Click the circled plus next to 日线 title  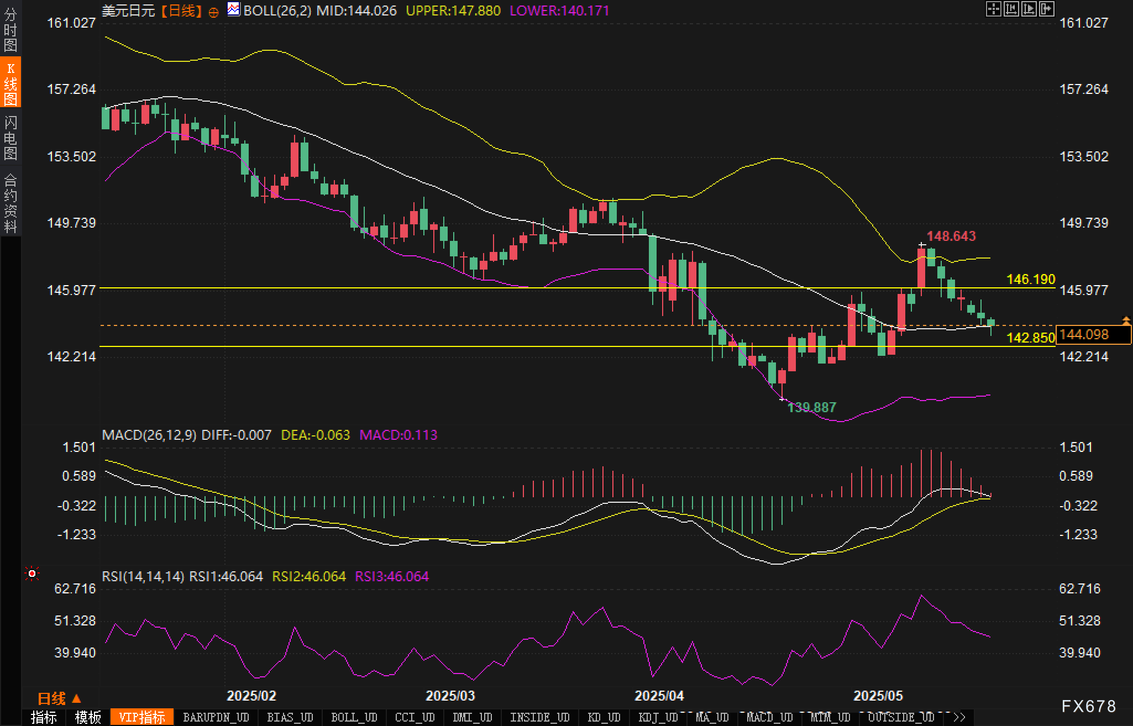click(x=213, y=12)
